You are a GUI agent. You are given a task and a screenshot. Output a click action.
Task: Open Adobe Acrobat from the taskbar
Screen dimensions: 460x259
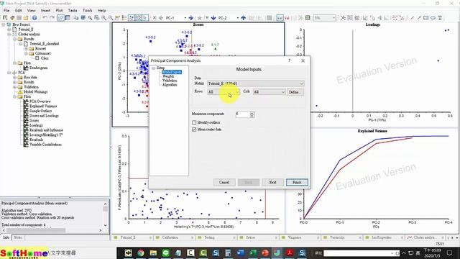pos(290,253)
